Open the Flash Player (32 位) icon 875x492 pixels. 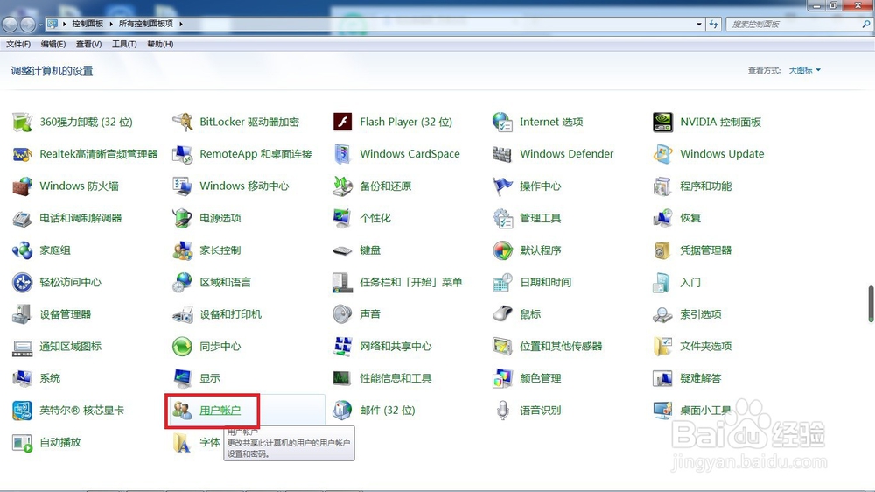[x=342, y=122]
